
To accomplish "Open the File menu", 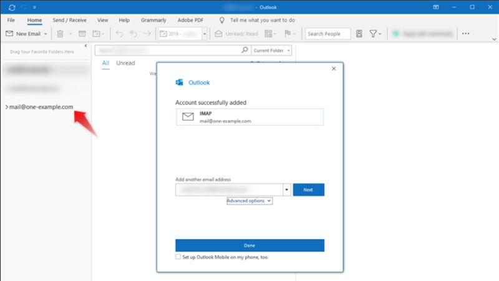I will (11, 20).
